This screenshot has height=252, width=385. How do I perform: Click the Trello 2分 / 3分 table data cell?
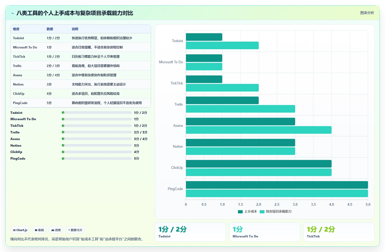[53, 66]
